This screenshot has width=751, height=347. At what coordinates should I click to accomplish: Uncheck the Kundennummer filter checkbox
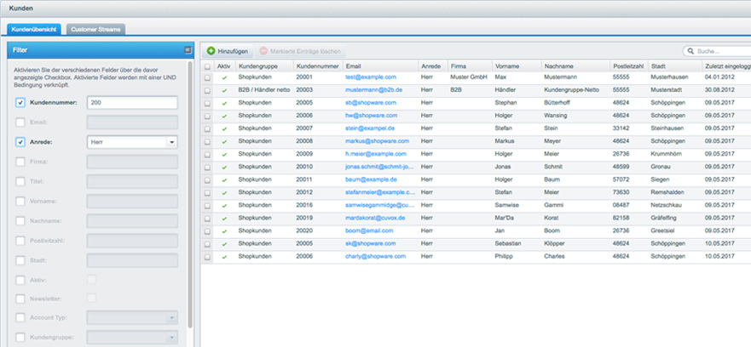tap(20, 103)
